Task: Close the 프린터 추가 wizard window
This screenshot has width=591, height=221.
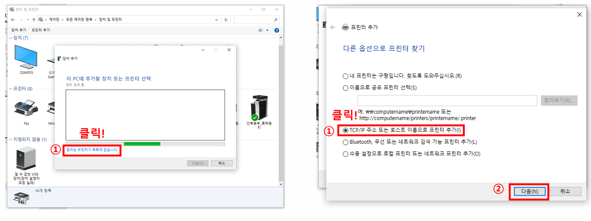Action: (x=580, y=15)
